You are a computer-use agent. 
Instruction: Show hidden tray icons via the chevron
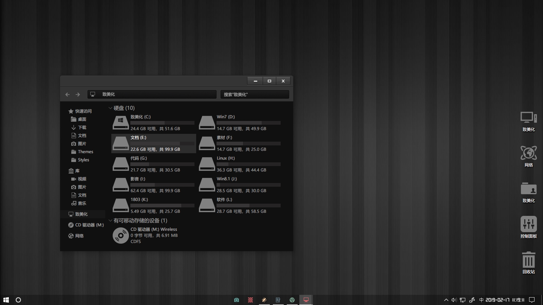(x=446, y=300)
